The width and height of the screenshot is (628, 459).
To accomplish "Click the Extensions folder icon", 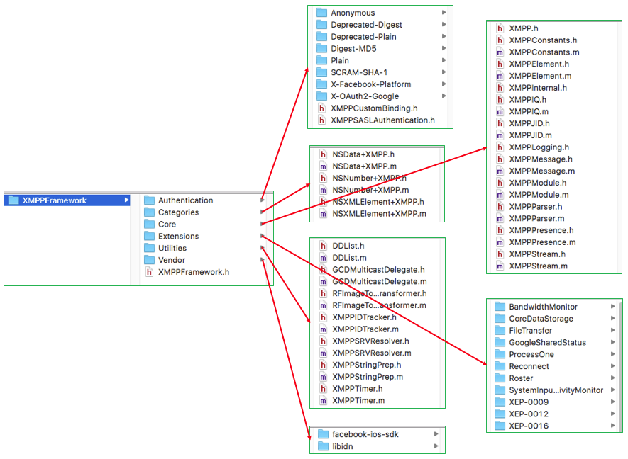I will coord(150,236).
